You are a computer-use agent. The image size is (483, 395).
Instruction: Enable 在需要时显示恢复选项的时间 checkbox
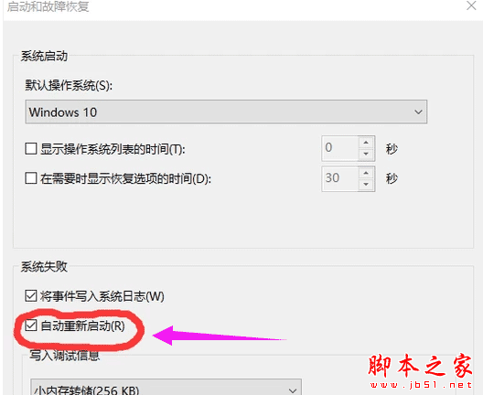coord(31,178)
